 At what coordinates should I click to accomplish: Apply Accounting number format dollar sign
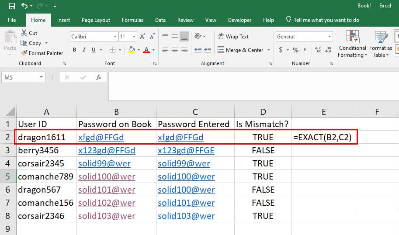[x=281, y=50]
